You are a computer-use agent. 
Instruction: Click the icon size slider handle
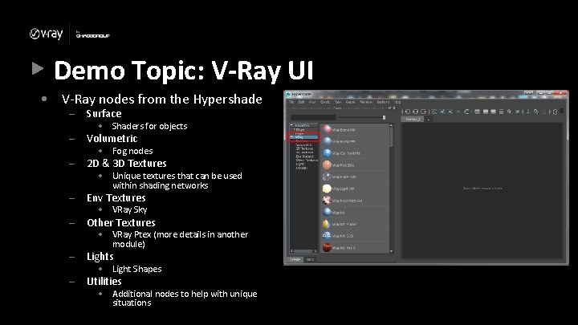(384, 117)
